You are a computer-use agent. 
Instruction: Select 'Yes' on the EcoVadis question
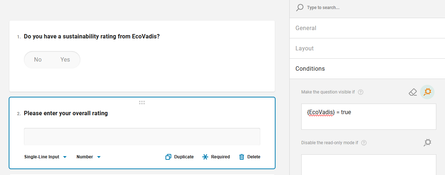[x=65, y=60]
